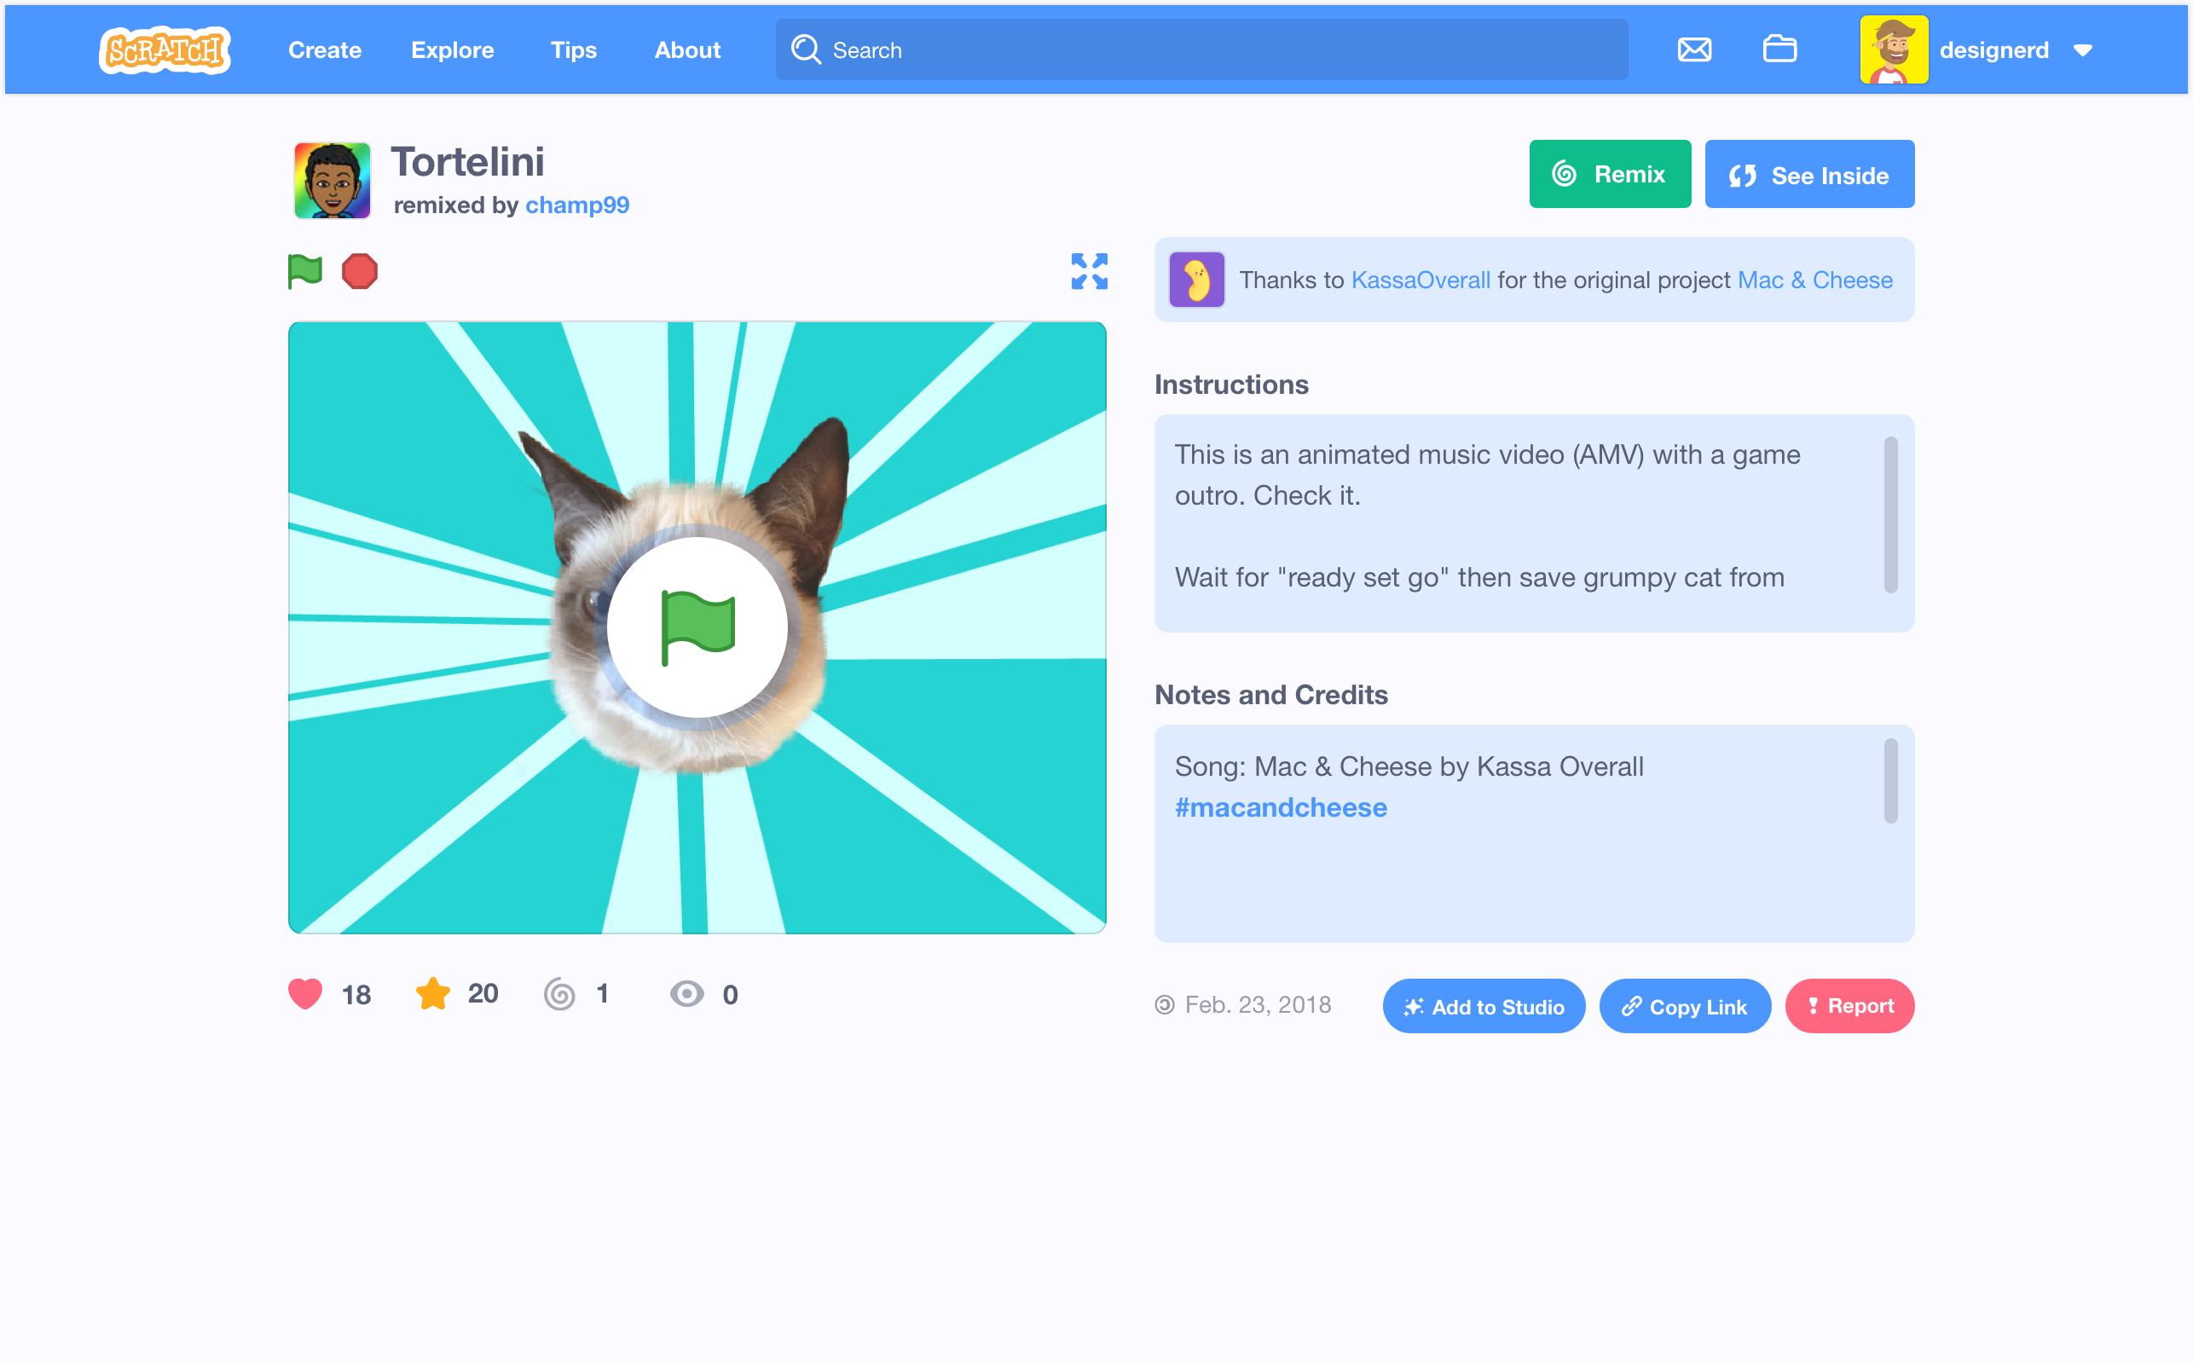Click champ99 author avatar

(x=332, y=181)
